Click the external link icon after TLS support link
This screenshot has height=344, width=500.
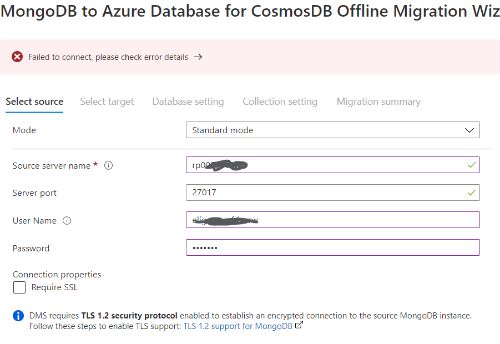299,326
